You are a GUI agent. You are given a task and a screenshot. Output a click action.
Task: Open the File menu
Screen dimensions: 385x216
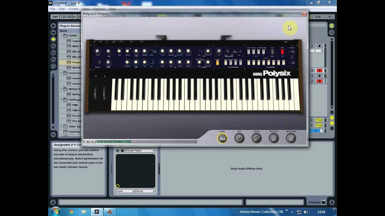(53, 9)
